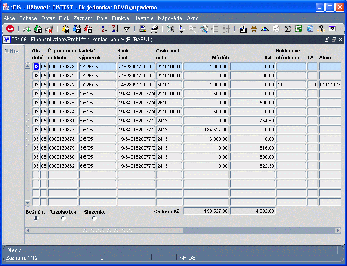Open the Nástroje menu
The height and width of the screenshot is (266, 347).
pos(143,18)
